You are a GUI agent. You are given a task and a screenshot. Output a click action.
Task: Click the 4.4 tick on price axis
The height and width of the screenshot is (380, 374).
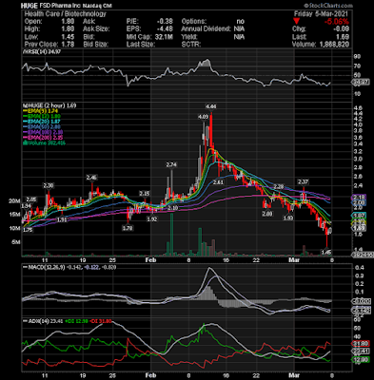point(359,113)
